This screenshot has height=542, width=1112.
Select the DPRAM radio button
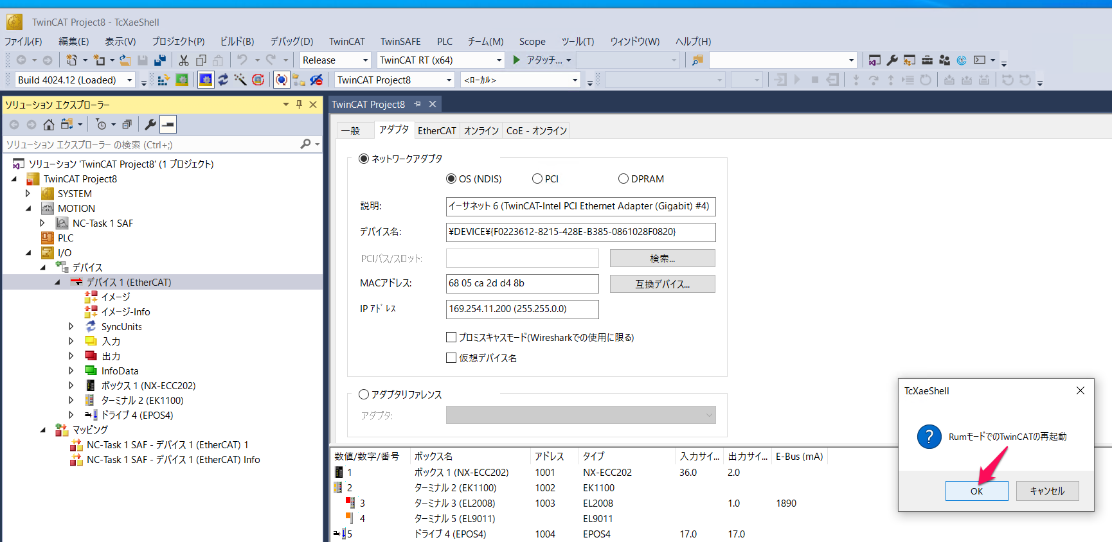point(623,179)
